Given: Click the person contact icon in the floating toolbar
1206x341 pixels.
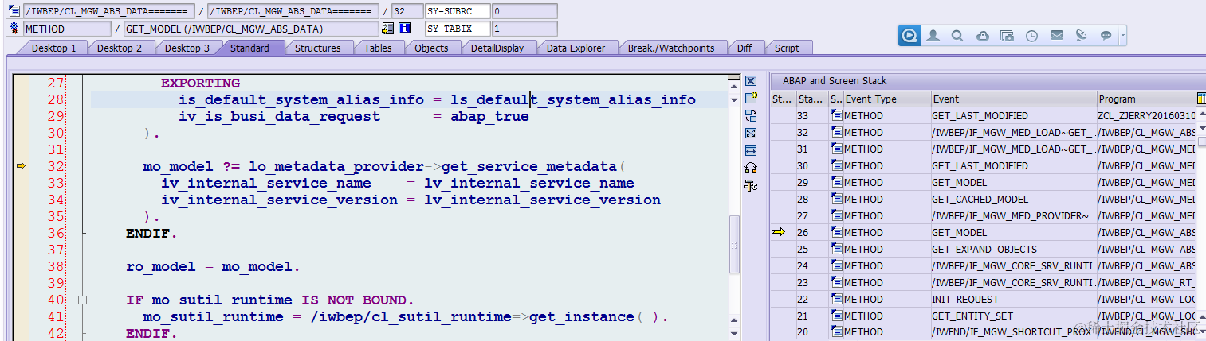Looking at the screenshot, I should [x=933, y=36].
